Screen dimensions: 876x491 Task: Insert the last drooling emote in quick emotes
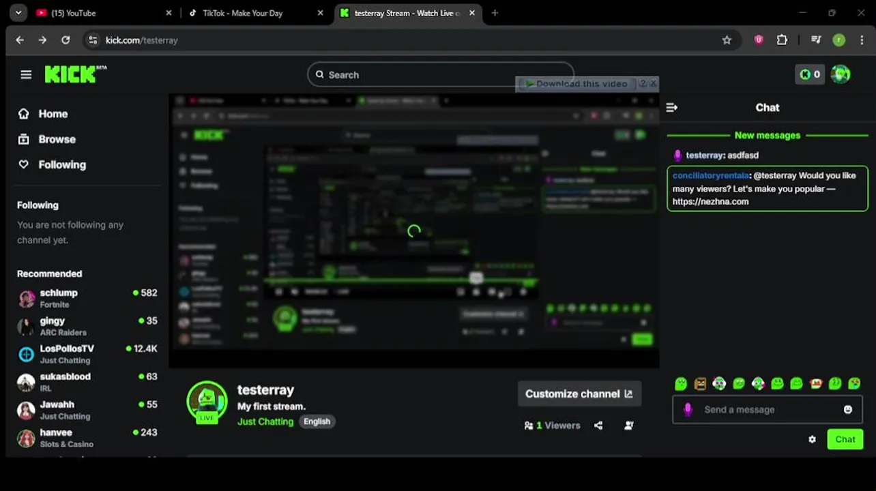854,384
